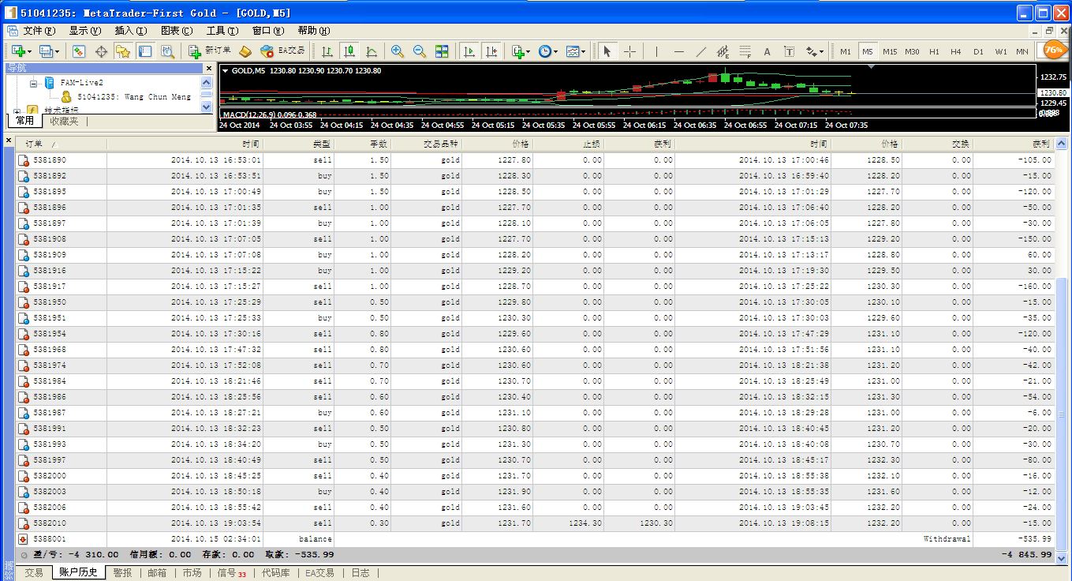Switch timeframe to M15

click(x=890, y=51)
